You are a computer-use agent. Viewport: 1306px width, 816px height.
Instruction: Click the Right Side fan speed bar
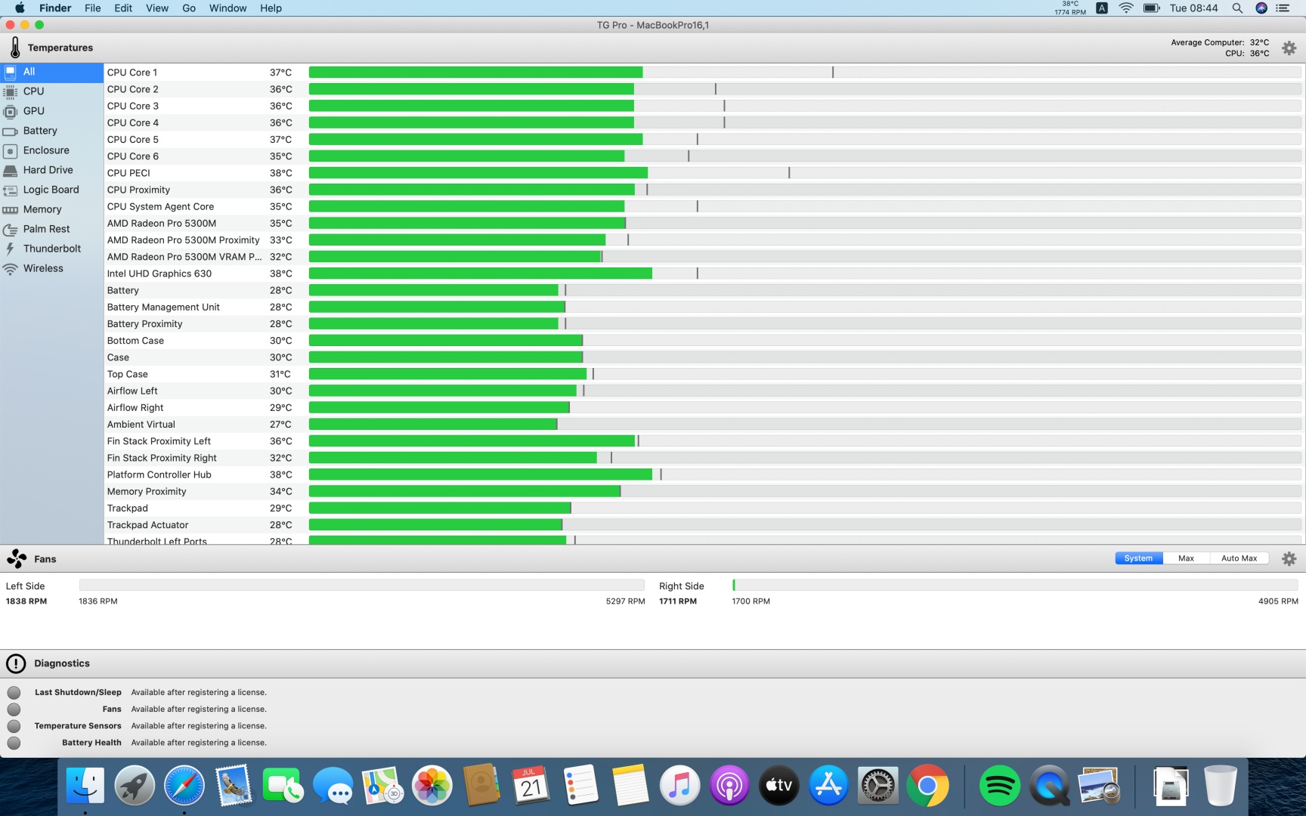pyautogui.click(x=1014, y=586)
